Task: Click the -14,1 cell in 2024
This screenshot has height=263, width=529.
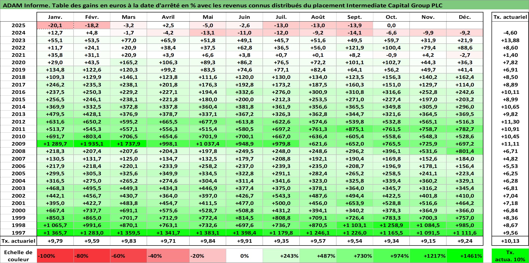Action: point(355,33)
